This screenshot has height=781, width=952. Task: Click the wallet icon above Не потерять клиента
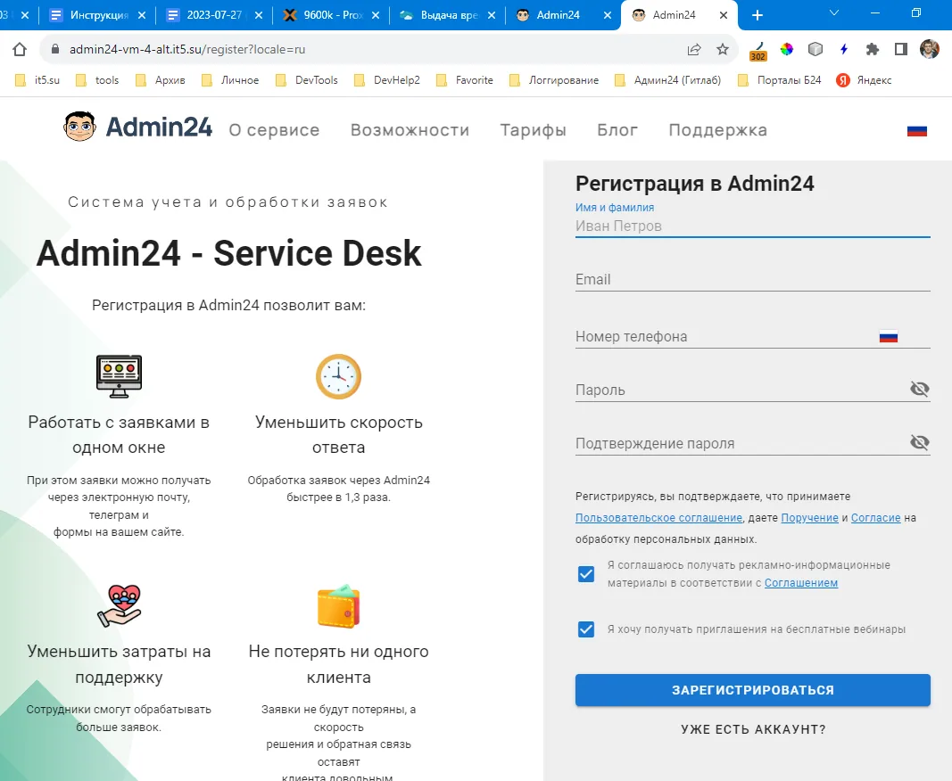coord(339,606)
